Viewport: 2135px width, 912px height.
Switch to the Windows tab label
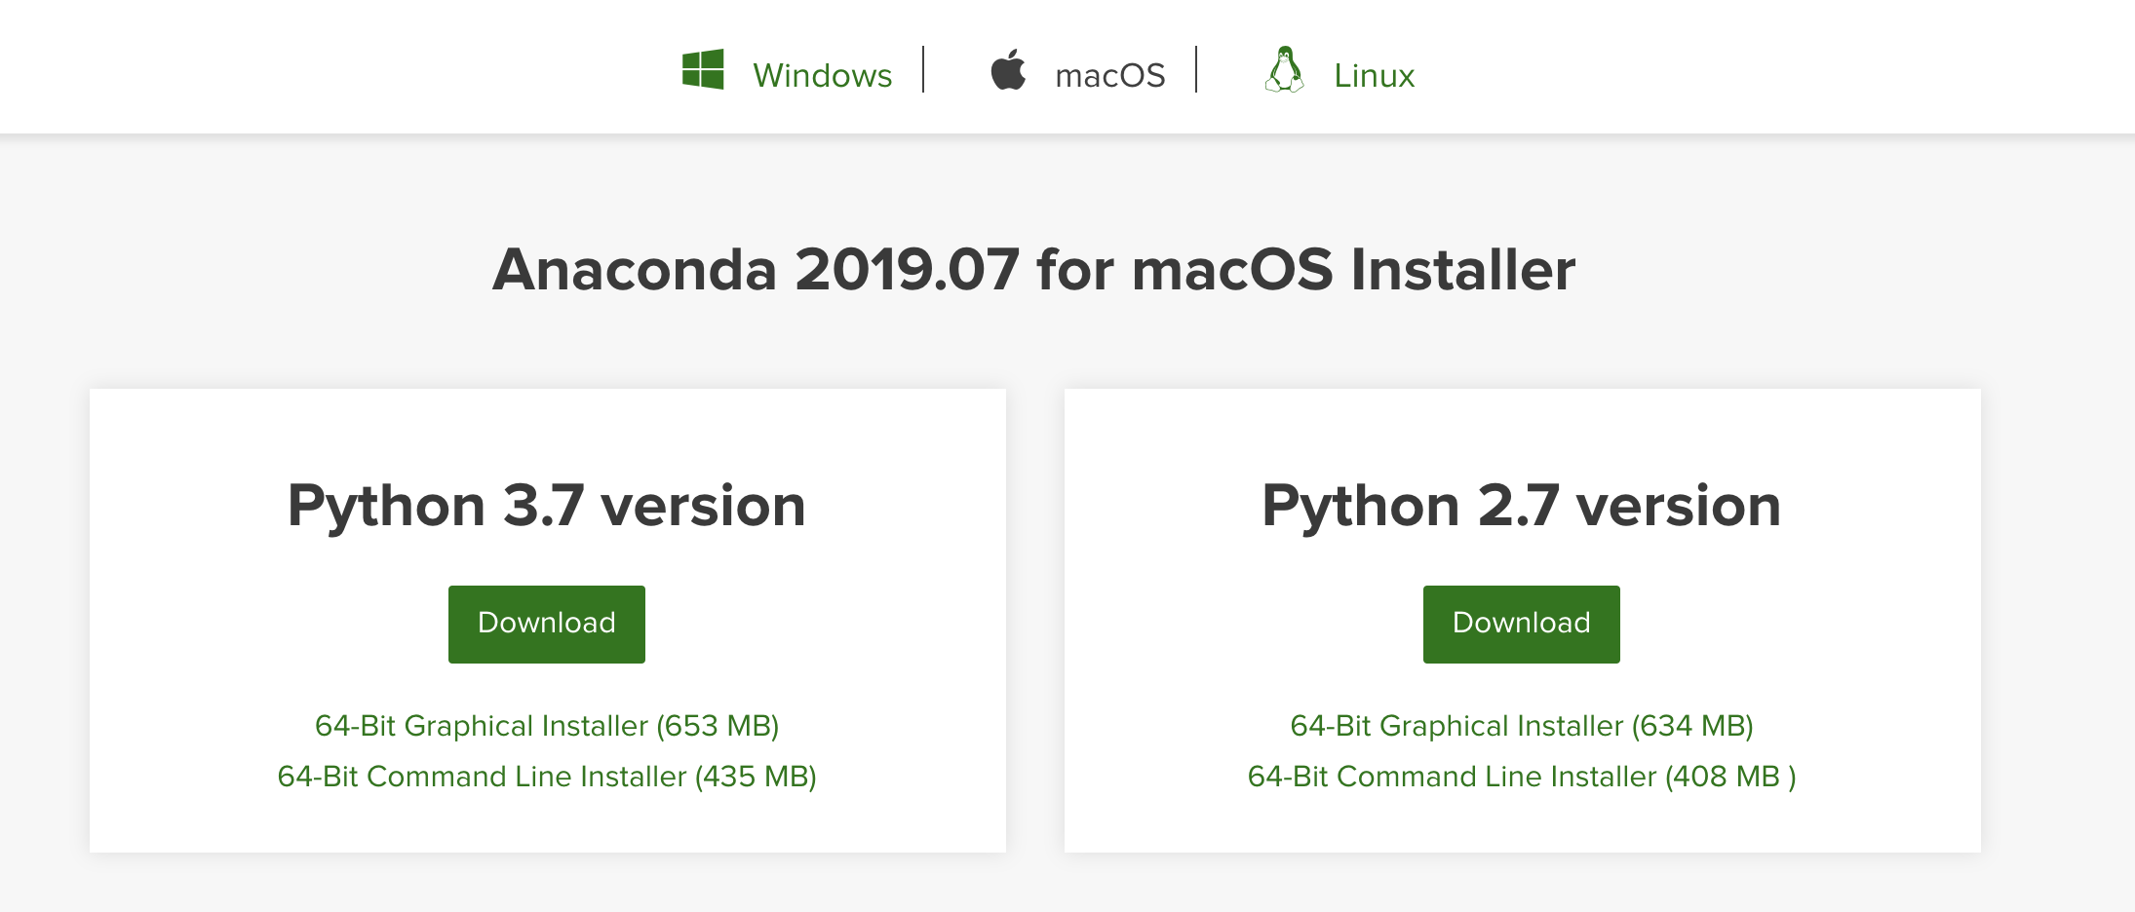click(x=822, y=75)
